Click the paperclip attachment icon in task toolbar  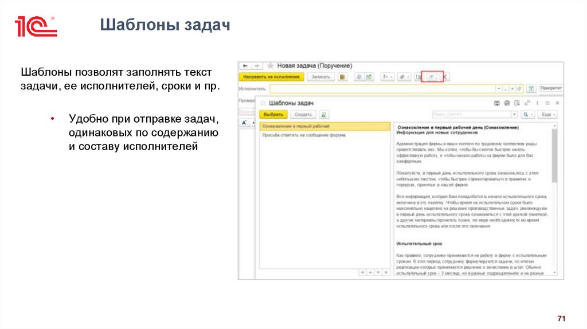click(359, 77)
